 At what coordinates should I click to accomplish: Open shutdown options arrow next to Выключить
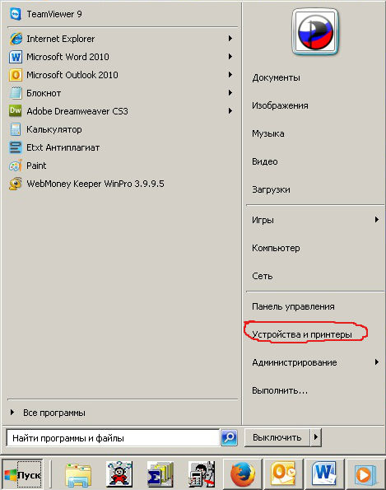[316, 436]
